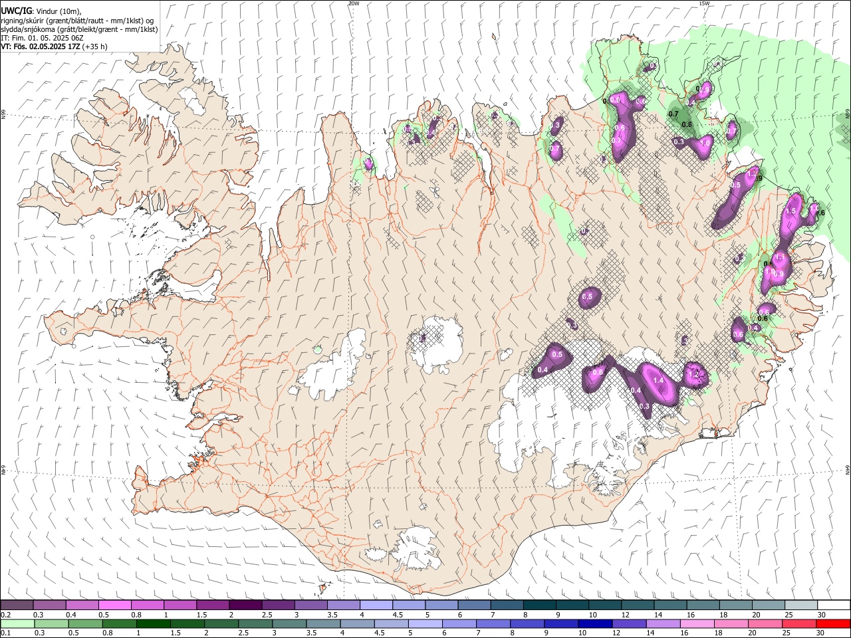
Task: Click the 'rigning/skúrir (grænt/blátt/rautt - mm/1klst) og' legend line
Action: (x=77, y=20)
